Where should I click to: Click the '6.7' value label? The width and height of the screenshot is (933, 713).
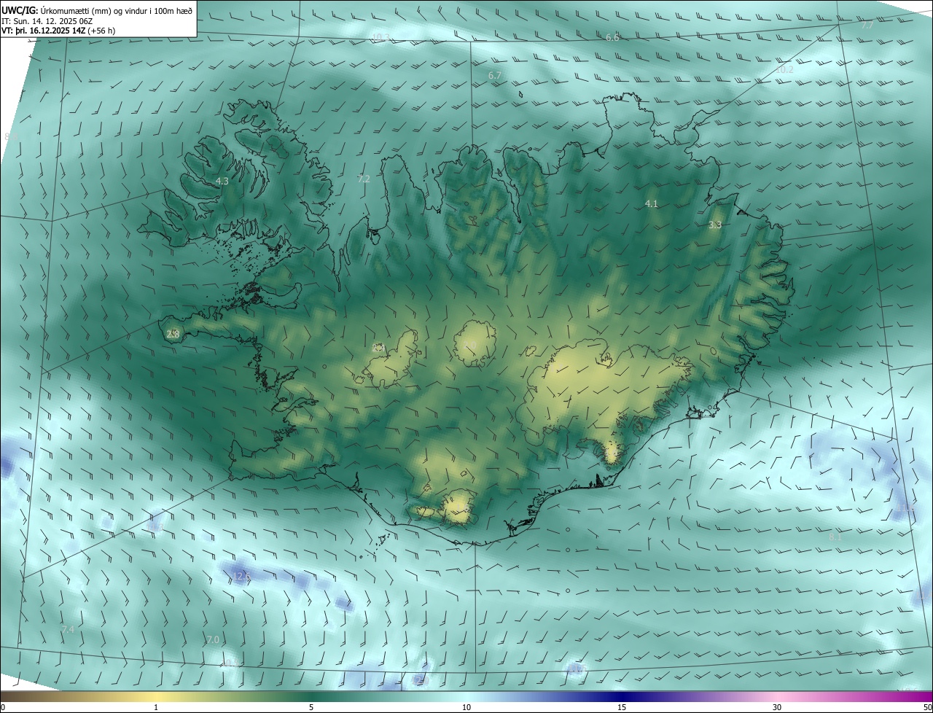click(x=494, y=76)
